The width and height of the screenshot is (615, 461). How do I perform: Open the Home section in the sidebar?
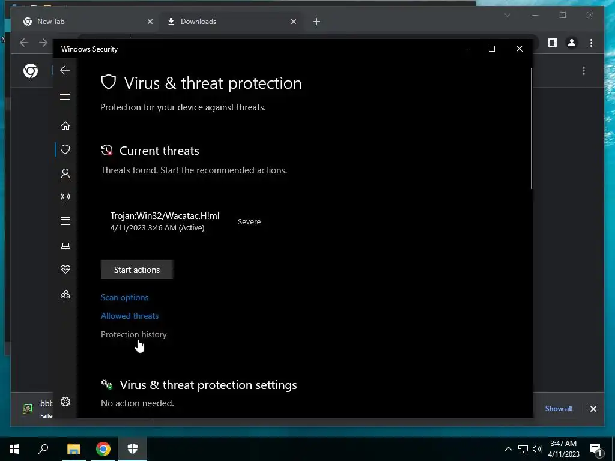(x=65, y=126)
